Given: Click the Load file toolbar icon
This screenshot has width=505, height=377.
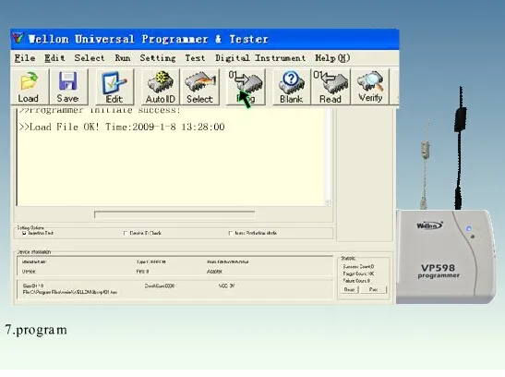Looking at the screenshot, I should point(29,86).
